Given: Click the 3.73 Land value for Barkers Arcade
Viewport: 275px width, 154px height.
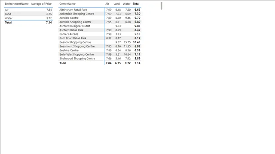Looking at the screenshot, I should [x=118, y=34].
